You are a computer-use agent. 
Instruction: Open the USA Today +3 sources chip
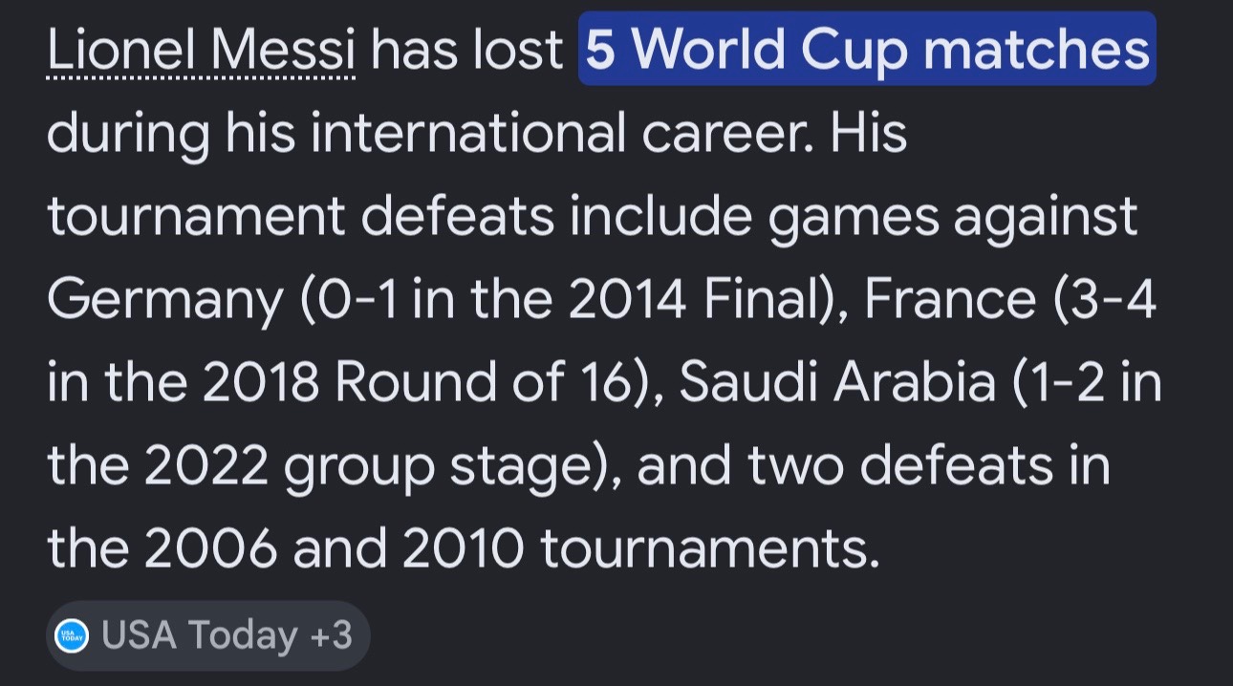207,635
